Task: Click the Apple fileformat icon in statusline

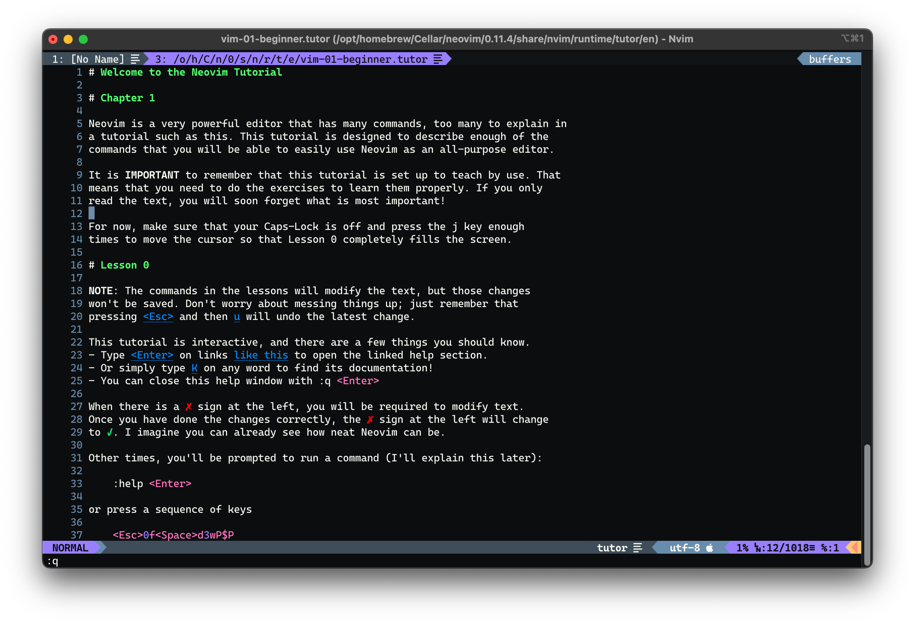Action: [710, 548]
